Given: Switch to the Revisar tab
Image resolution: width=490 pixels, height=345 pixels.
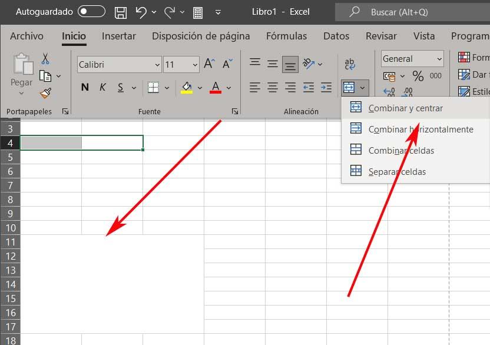Looking at the screenshot, I should click(381, 36).
